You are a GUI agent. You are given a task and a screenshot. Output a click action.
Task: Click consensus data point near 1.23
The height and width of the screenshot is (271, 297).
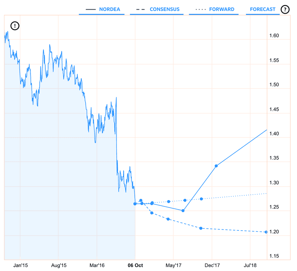168,219
